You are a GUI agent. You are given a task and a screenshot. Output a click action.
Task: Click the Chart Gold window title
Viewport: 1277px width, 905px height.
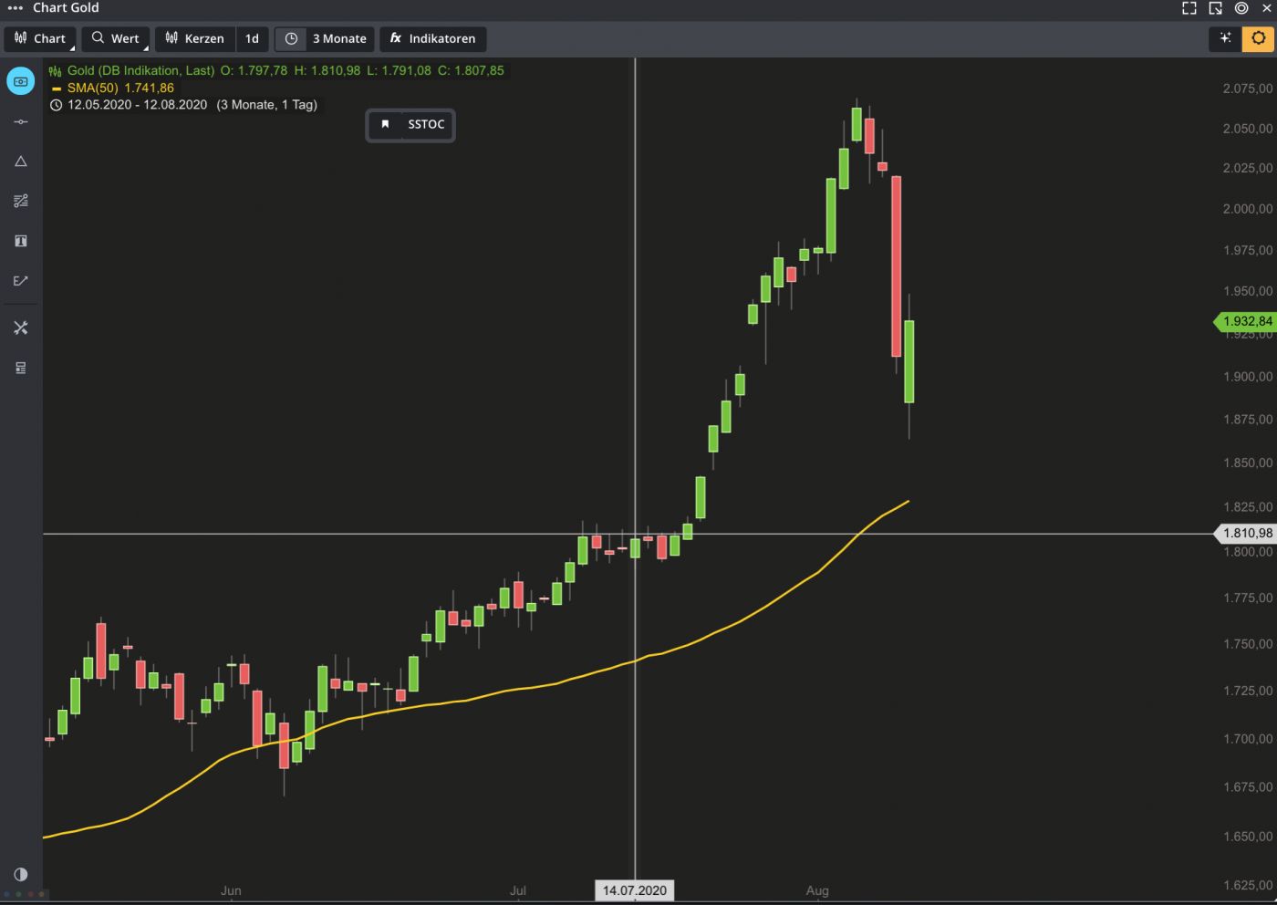coord(66,8)
